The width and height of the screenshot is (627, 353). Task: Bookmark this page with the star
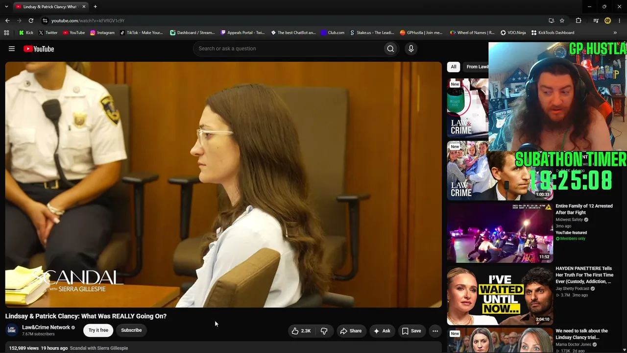562,21
